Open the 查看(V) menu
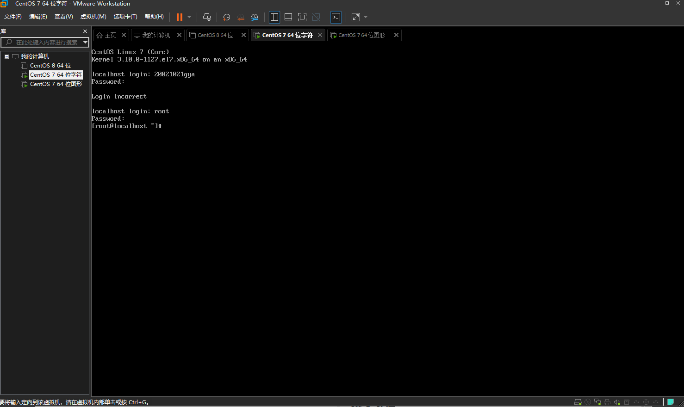The width and height of the screenshot is (684, 407). tap(64, 17)
